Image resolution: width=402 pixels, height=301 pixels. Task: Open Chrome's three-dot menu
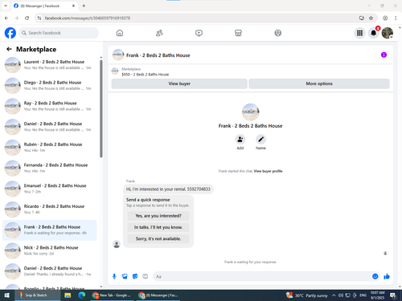pos(396,18)
